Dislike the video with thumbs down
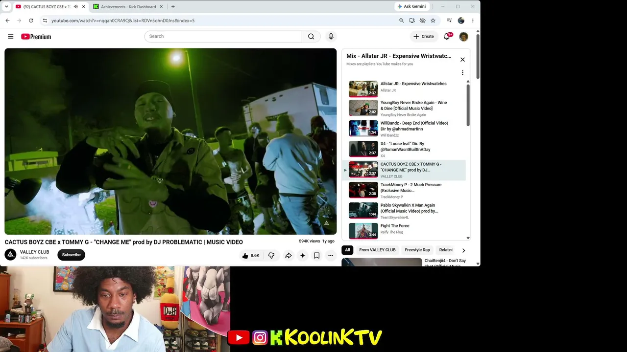Screen dimensions: 627x352 click(x=271, y=256)
